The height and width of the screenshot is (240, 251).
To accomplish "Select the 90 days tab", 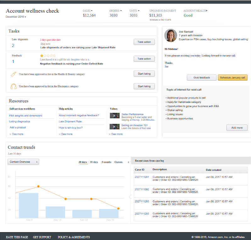I will [x=94, y=162].
